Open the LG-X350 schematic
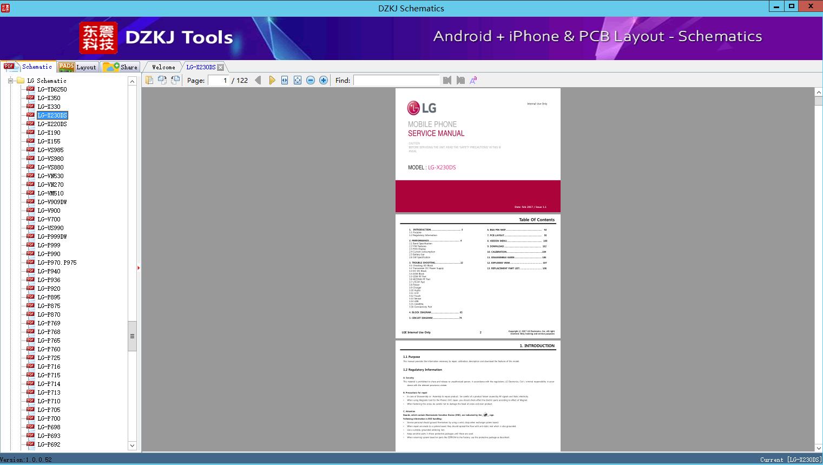This screenshot has width=823, height=465. point(49,98)
